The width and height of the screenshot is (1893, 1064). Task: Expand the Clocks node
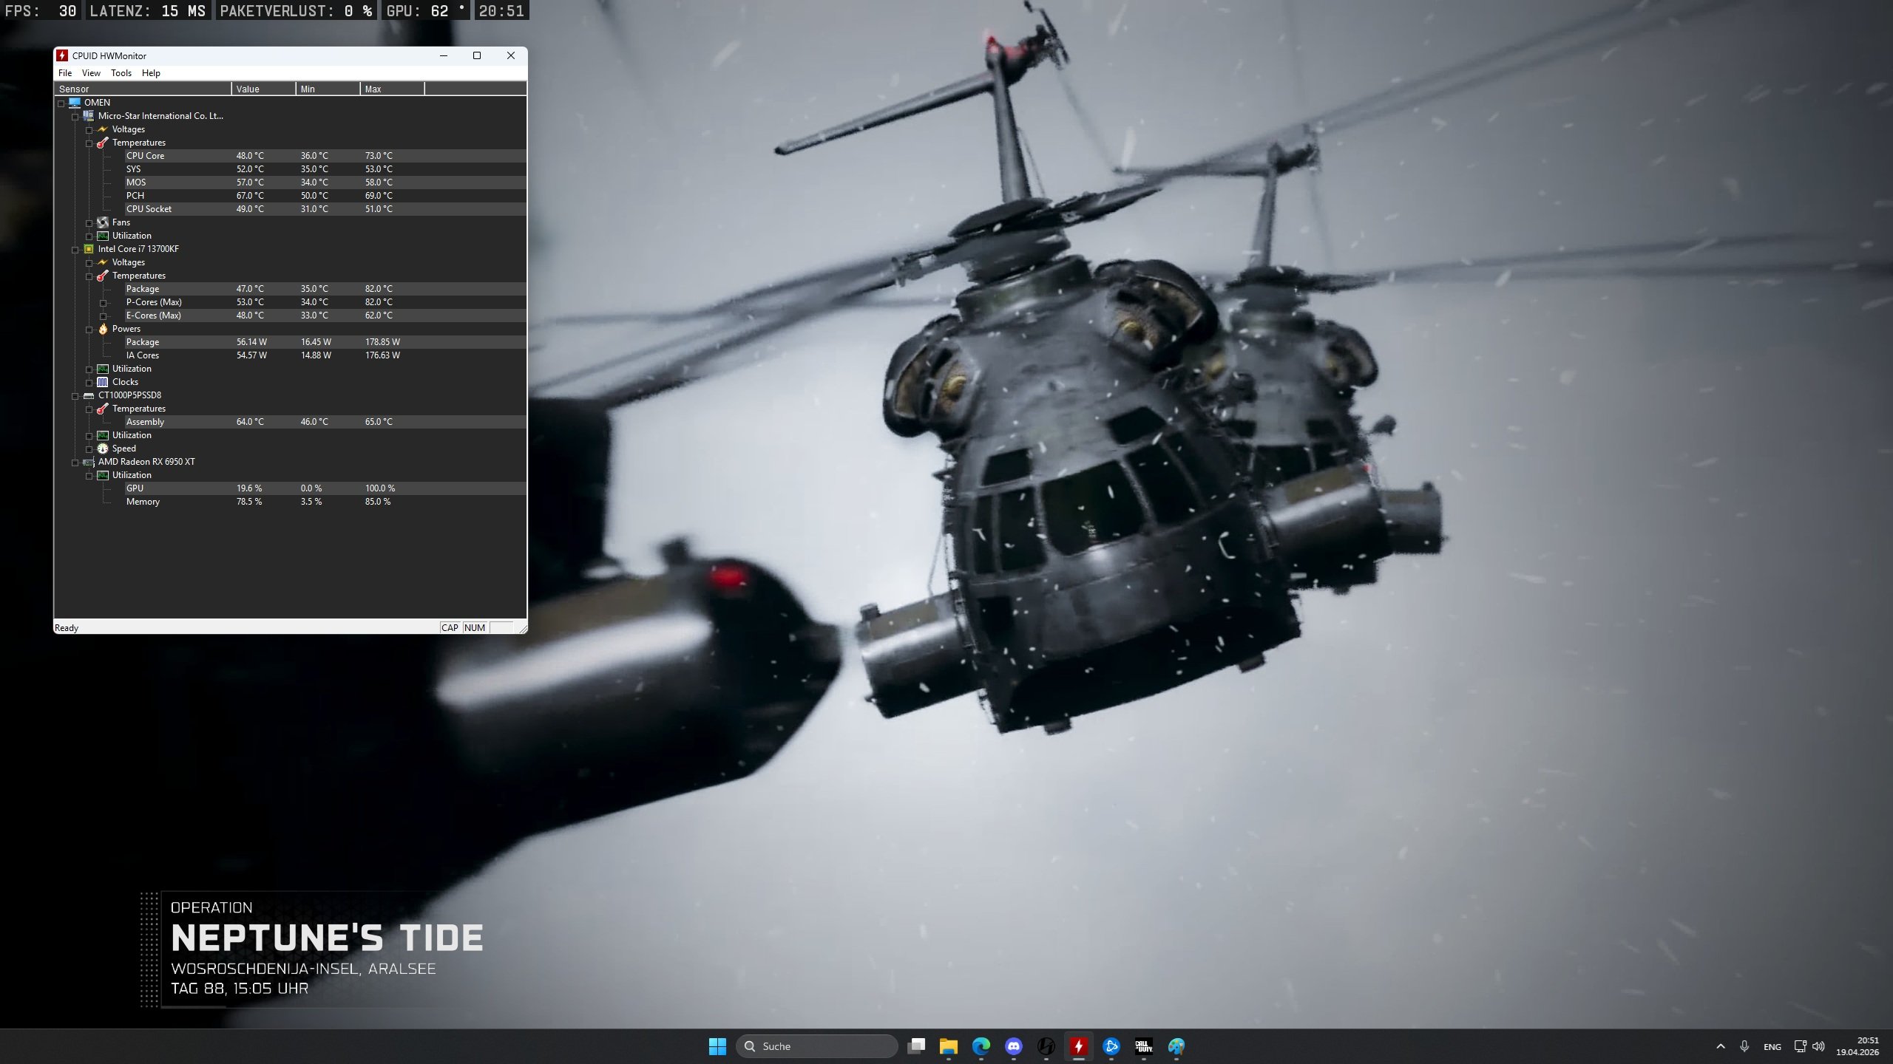[x=89, y=383]
